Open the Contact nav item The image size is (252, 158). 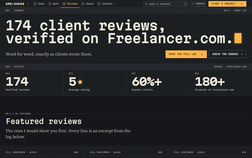click(x=105, y=4)
